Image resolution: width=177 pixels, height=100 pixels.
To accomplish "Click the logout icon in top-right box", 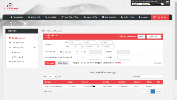I will tap(167, 2).
